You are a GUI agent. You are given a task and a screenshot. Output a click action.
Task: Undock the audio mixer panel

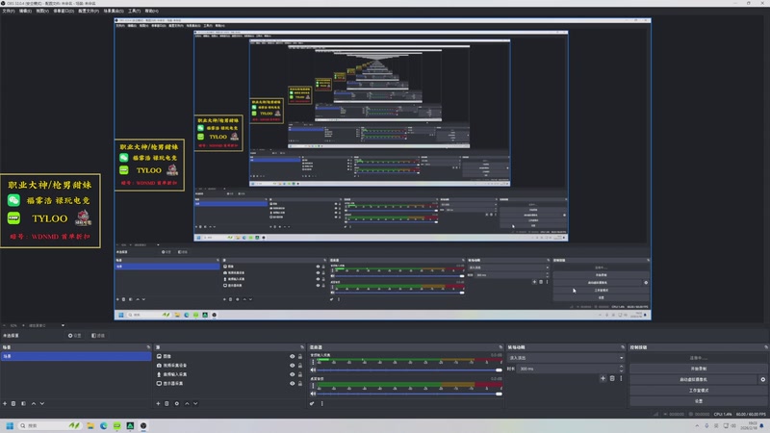point(500,347)
